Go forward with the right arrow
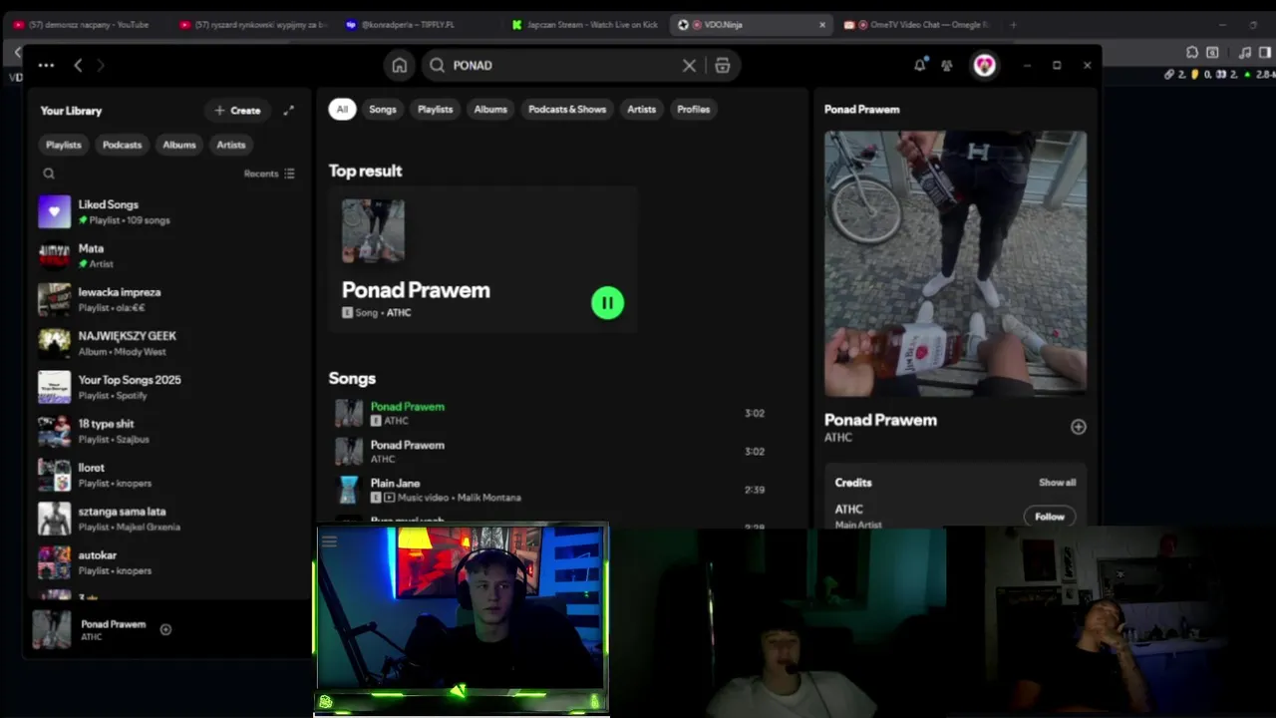1276x718 pixels. [101, 65]
